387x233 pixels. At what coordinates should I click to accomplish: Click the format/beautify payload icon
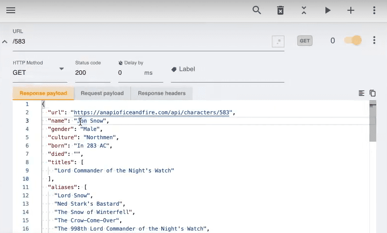[x=361, y=93]
